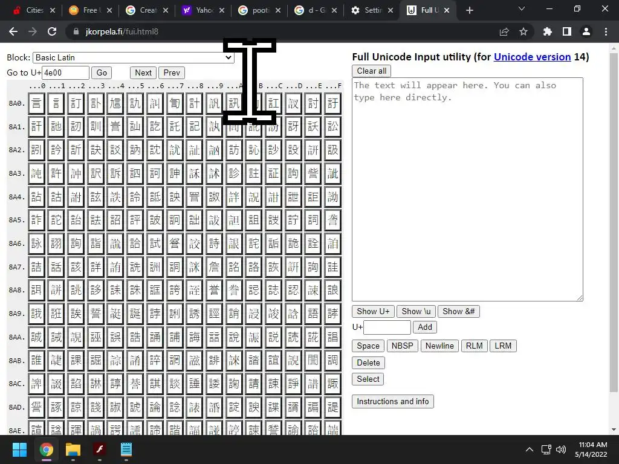Viewport: 619px width, 464px height.
Task: Open Chrome from the taskbar
Action: pos(47,449)
